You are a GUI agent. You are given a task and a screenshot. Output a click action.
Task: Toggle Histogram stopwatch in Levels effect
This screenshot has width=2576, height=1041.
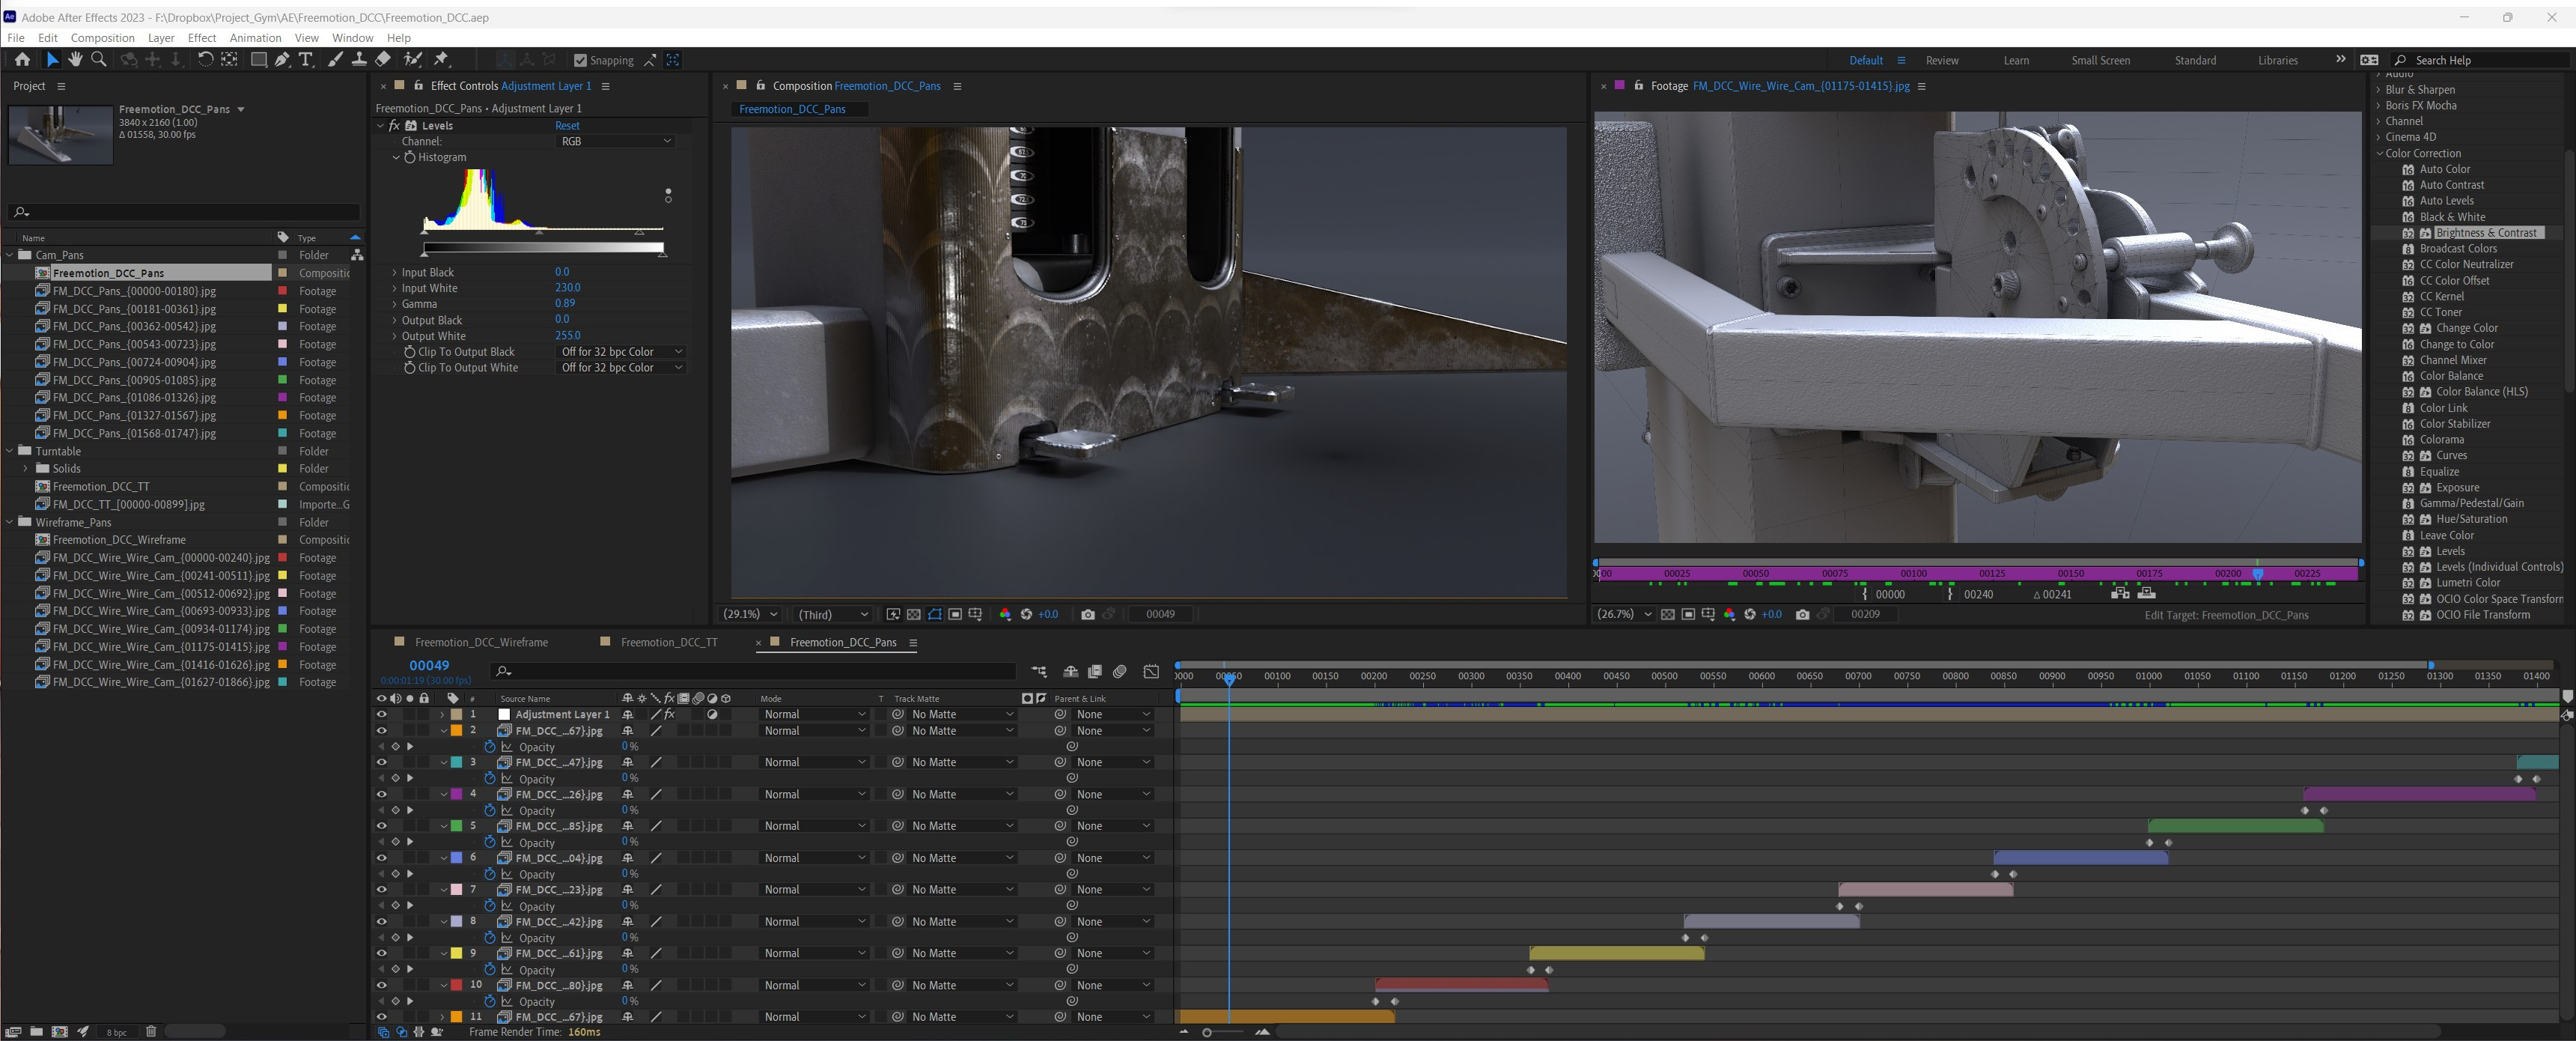[x=410, y=157]
